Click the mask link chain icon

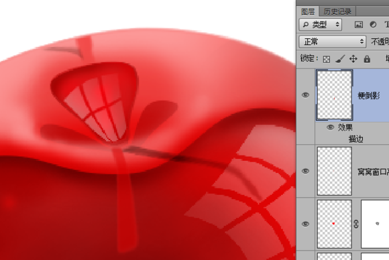coord(356,224)
